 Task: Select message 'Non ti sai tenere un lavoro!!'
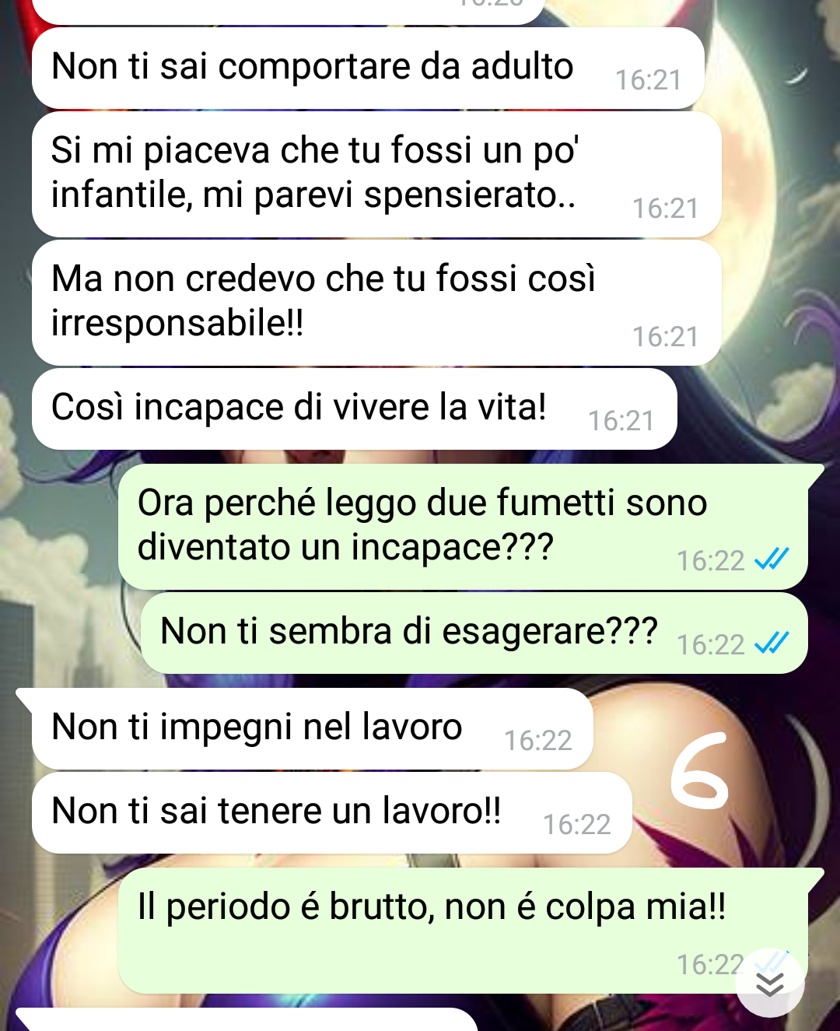coord(331,812)
